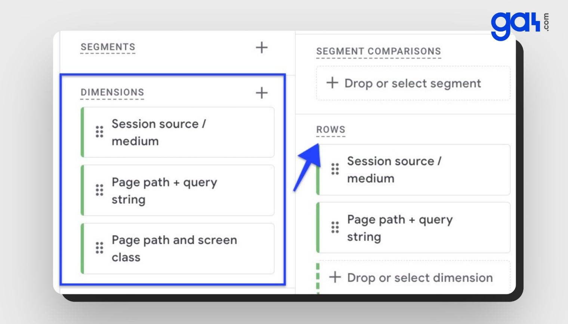568x324 pixels.
Task: Open the Drop or select dimension box
Action: (413, 277)
